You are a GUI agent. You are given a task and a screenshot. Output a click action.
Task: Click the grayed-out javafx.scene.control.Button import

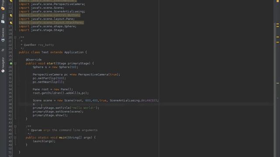(x=49, y=15)
